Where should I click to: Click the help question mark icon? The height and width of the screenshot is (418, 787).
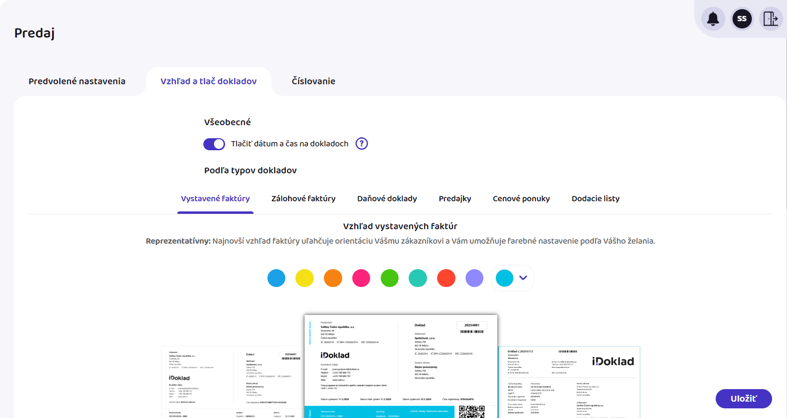[x=361, y=144]
